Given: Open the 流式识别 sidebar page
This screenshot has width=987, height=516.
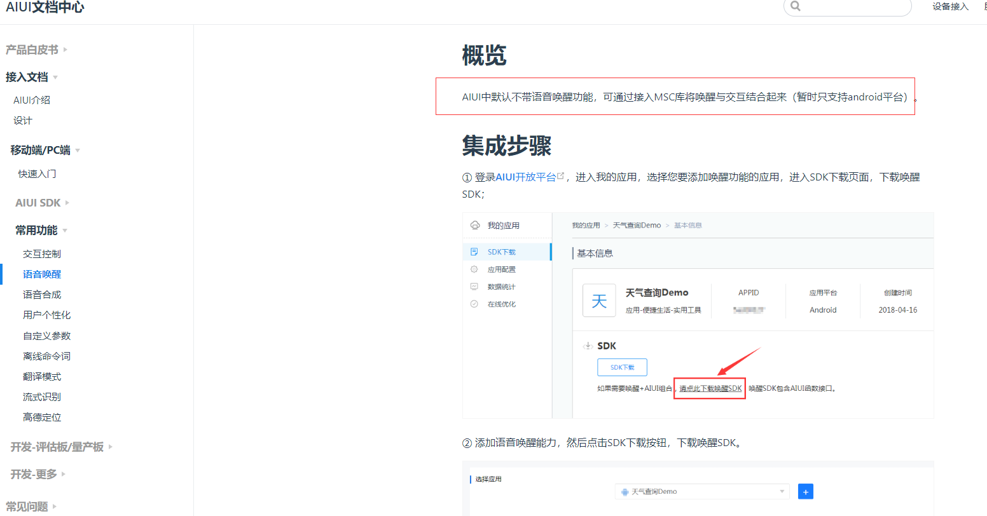Looking at the screenshot, I should coord(42,397).
